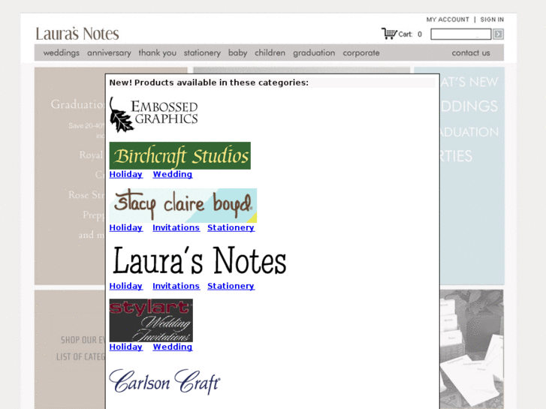Image resolution: width=546 pixels, height=409 pixels.
Task: Open Invitations under Laura's Notes logo
Action: point(176,286)
